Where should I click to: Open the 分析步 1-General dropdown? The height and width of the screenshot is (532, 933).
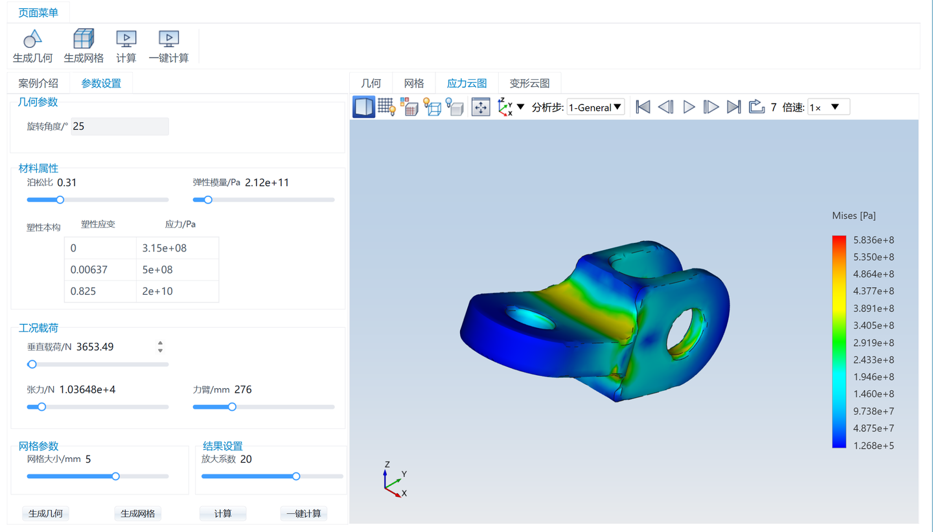[595, 107]
